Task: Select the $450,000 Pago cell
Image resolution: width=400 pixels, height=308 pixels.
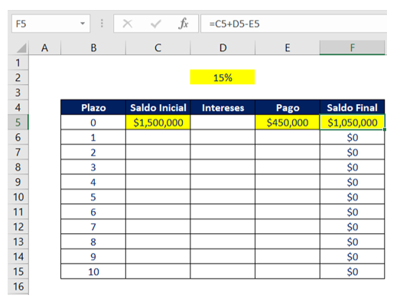Action: 288,122
